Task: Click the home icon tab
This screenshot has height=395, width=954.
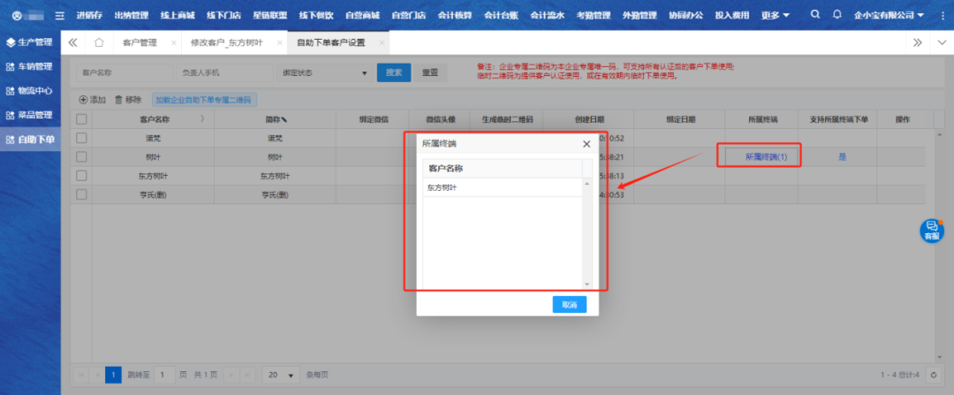Action: pos(99,42)
